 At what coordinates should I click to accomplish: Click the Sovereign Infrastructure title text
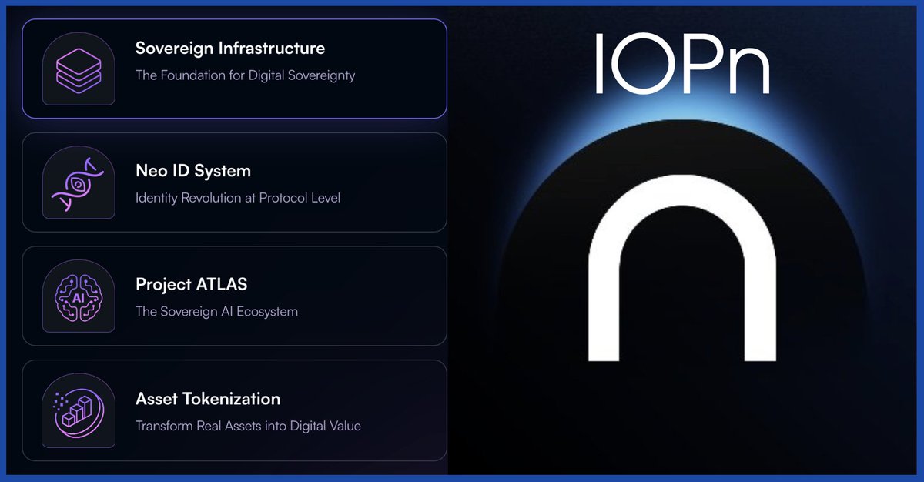coord(230,49)
